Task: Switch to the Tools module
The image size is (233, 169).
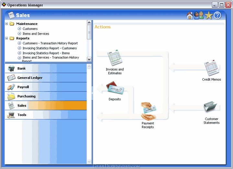Action: pyautogui.click(x=46, y=115)
